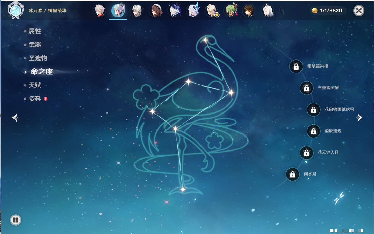The height and width of the screenshot is (234, 374).
Task: Go to previous character with left arrow
Action: (15, 118)
